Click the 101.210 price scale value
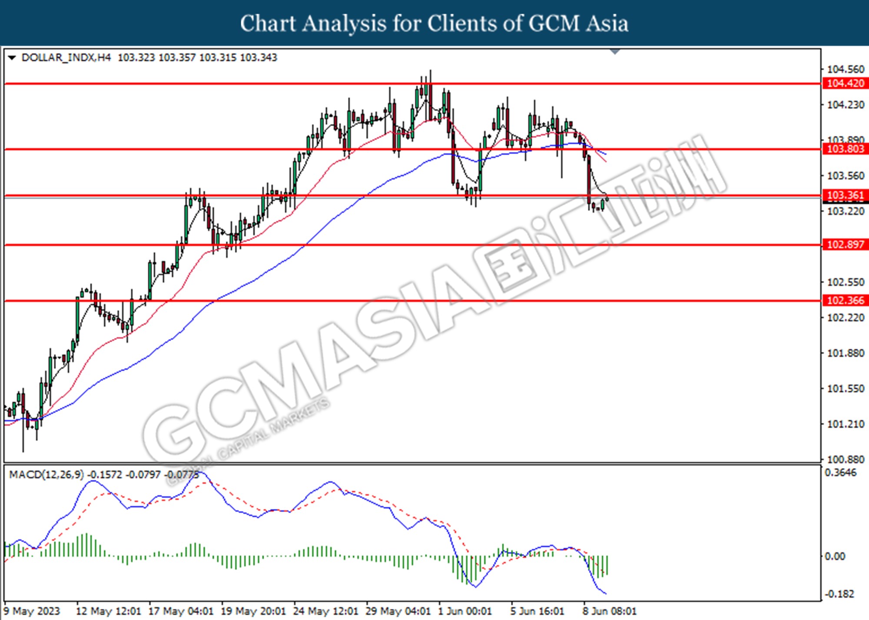Image resolution: width=869 pixels, height=620 pixels. (846, 424)
